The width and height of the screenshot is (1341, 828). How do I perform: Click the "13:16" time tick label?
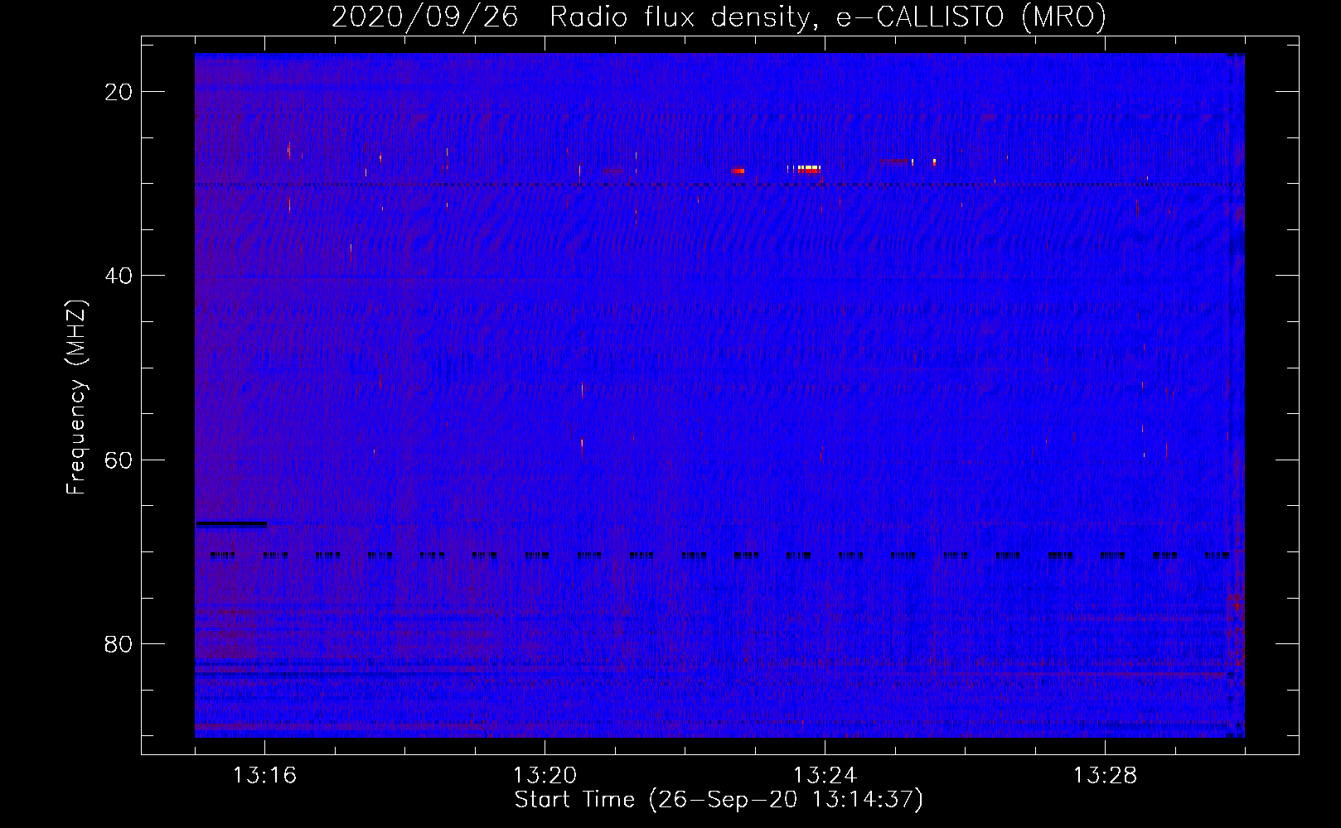(264, 776)
